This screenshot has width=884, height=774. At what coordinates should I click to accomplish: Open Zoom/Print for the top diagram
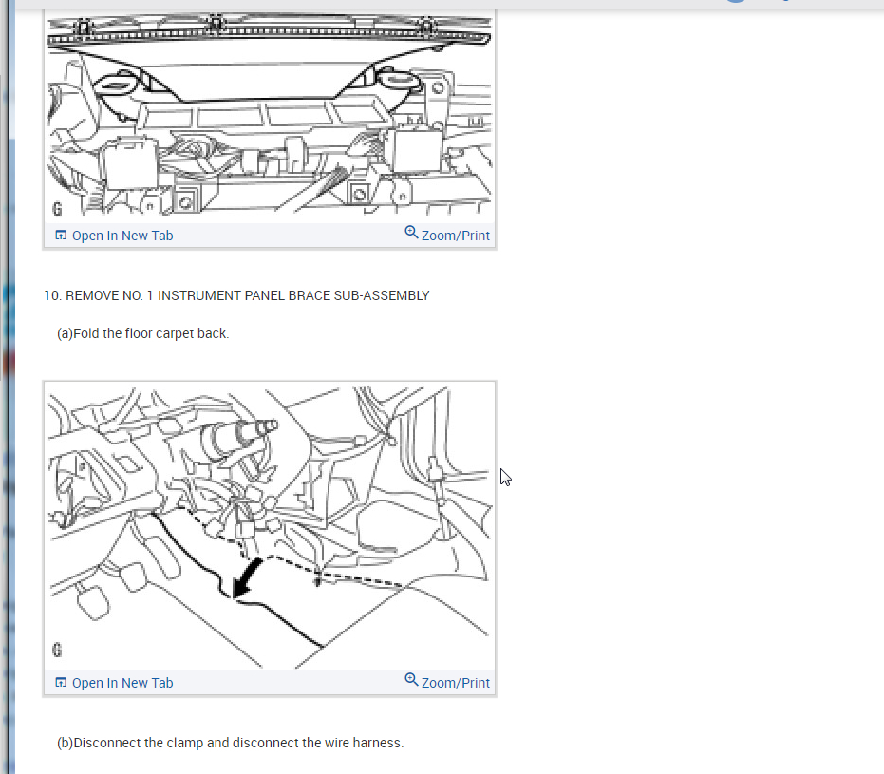tap(457, 235)
